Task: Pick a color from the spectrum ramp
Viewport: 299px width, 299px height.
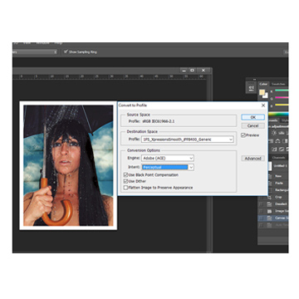Action: pyautogui.click(x=278, y=114)
